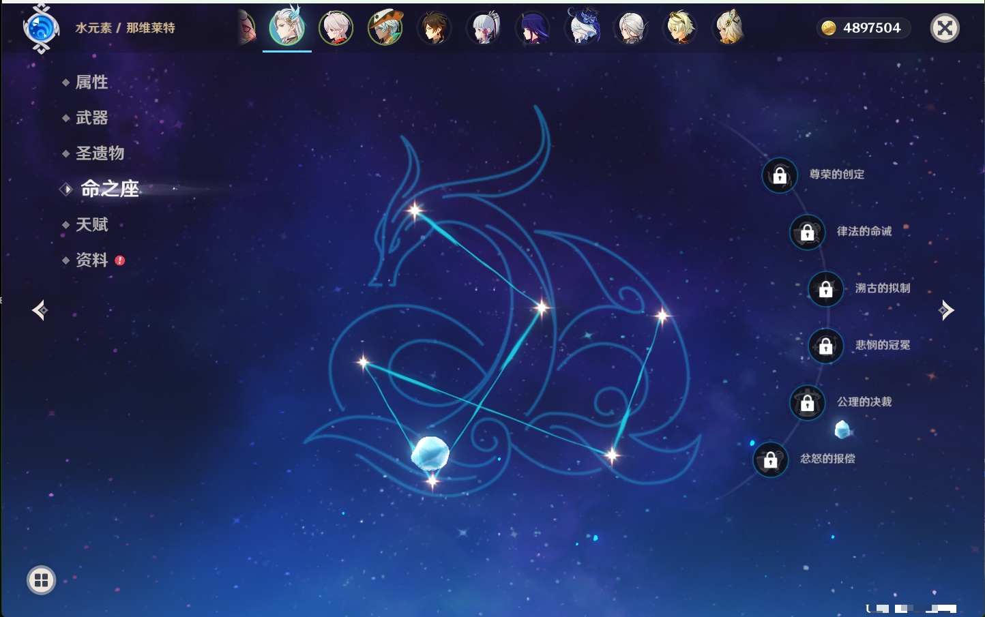Select the character wearing the orange hat

385,28
